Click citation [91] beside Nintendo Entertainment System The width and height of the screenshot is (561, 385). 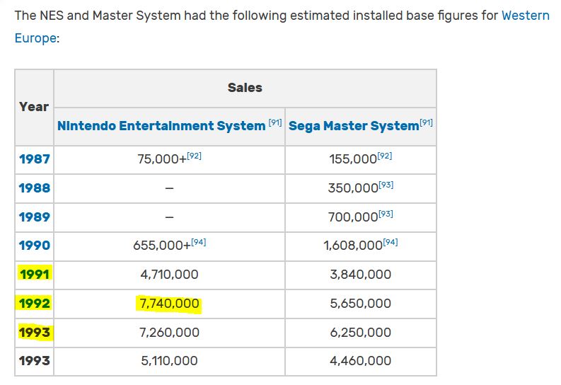pyautogui.click(x=275, y=122)
